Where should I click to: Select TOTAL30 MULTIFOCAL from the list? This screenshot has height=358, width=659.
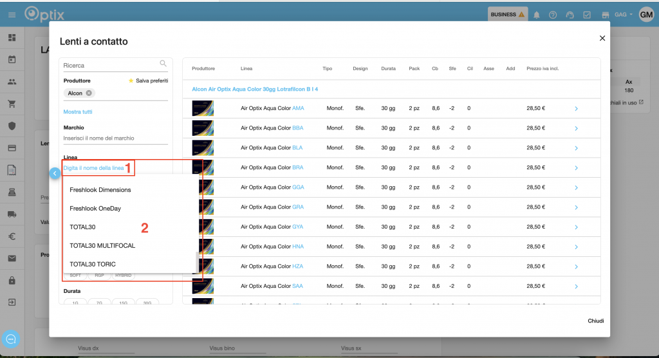(x=102, y=245)
